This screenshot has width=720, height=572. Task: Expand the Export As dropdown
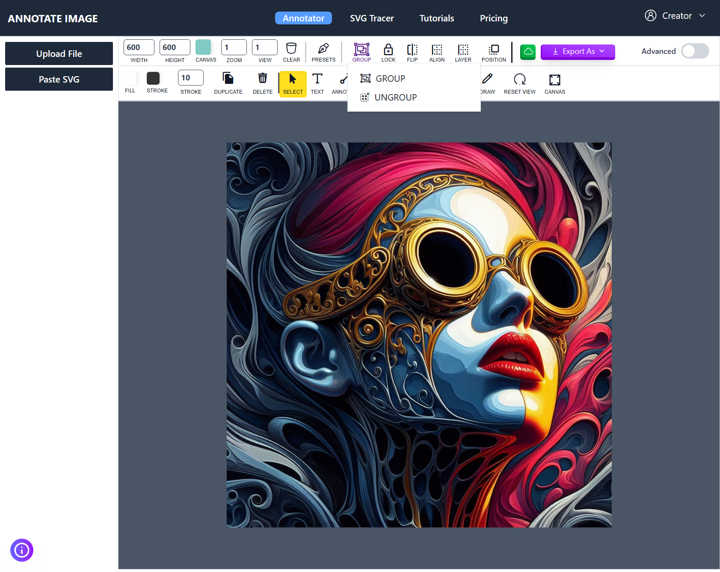[x=578, y=51]
